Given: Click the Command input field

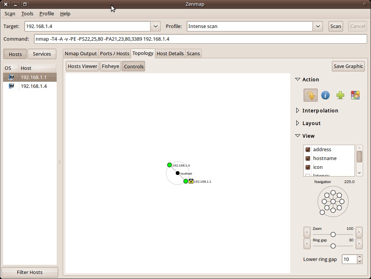Looking at the screenshot, I should point(200,39).
